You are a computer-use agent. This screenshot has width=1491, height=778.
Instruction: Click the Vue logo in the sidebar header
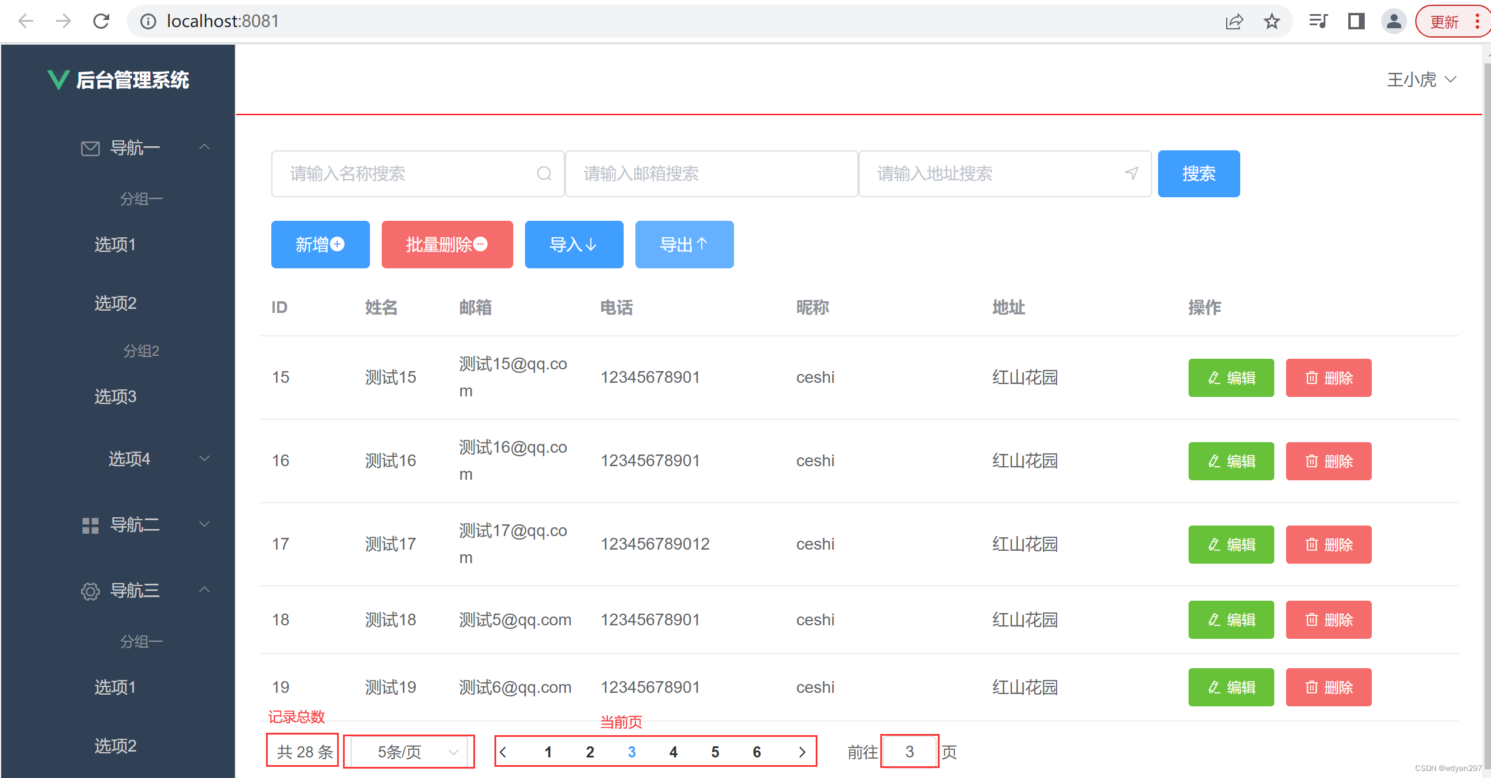[57, 80]
